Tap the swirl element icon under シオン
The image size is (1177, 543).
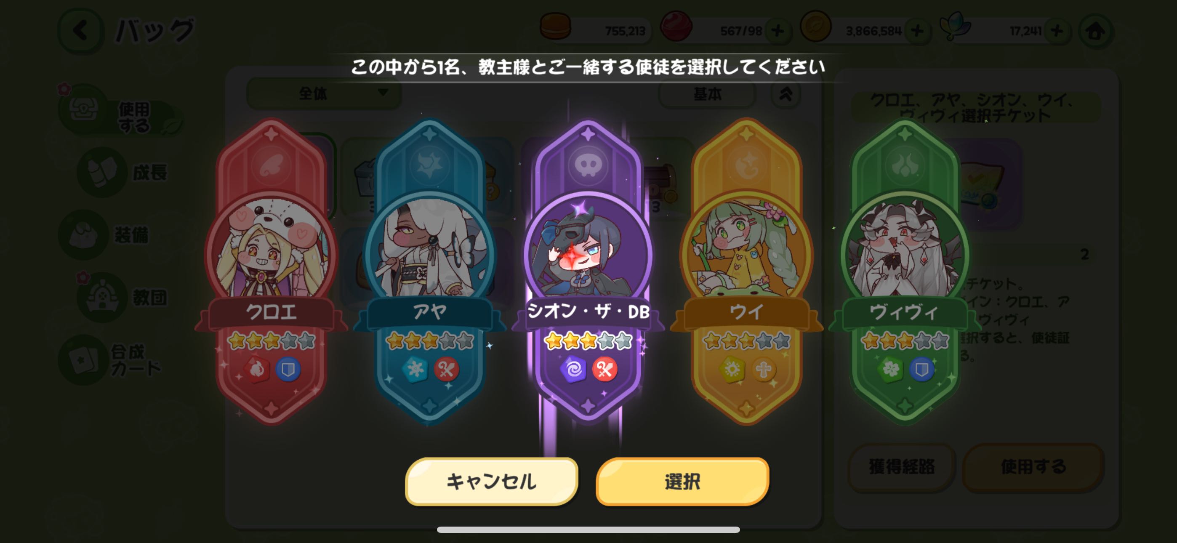point(573,369)
